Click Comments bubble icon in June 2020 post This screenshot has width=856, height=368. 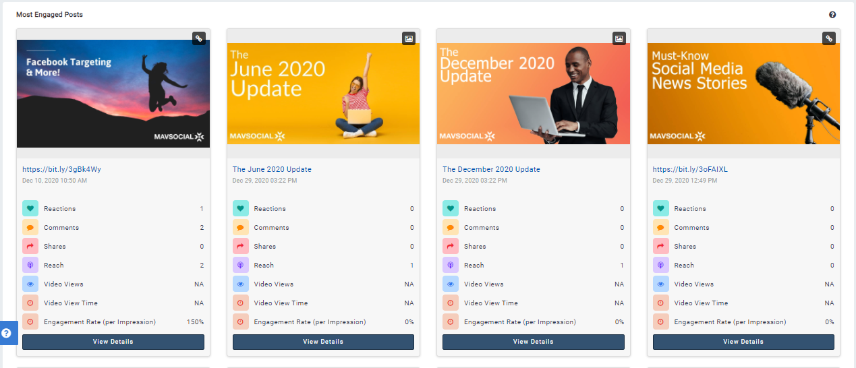(241, 228)
